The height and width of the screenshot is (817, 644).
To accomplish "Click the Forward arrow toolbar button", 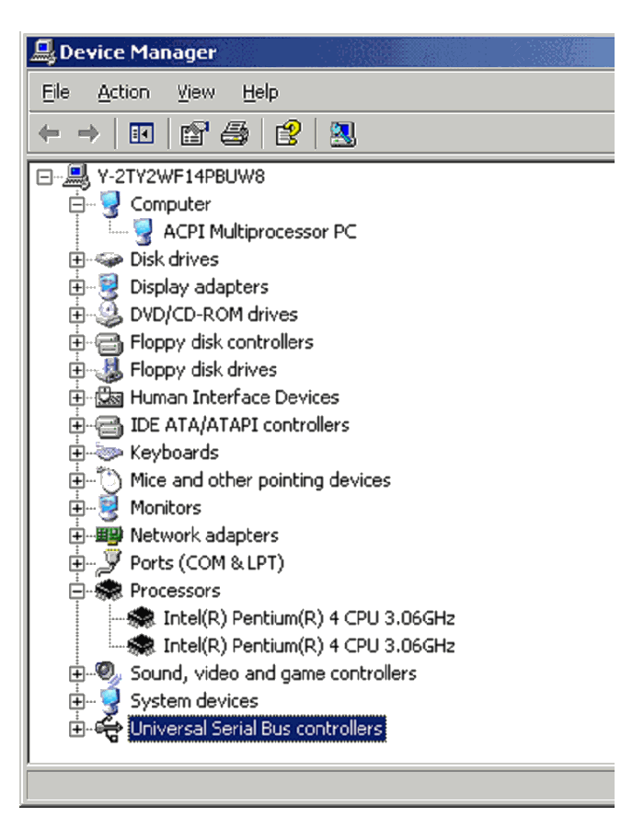I will coord(88,134).
